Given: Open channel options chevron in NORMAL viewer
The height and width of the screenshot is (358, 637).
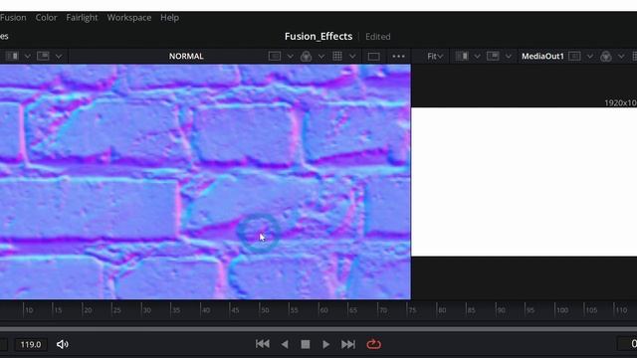Looking at the screenshot, I should point(290,56).
